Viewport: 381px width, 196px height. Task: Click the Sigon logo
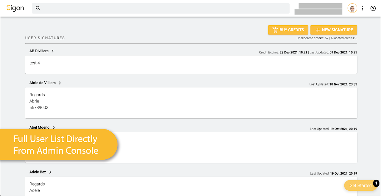click(x=15, y=8)
